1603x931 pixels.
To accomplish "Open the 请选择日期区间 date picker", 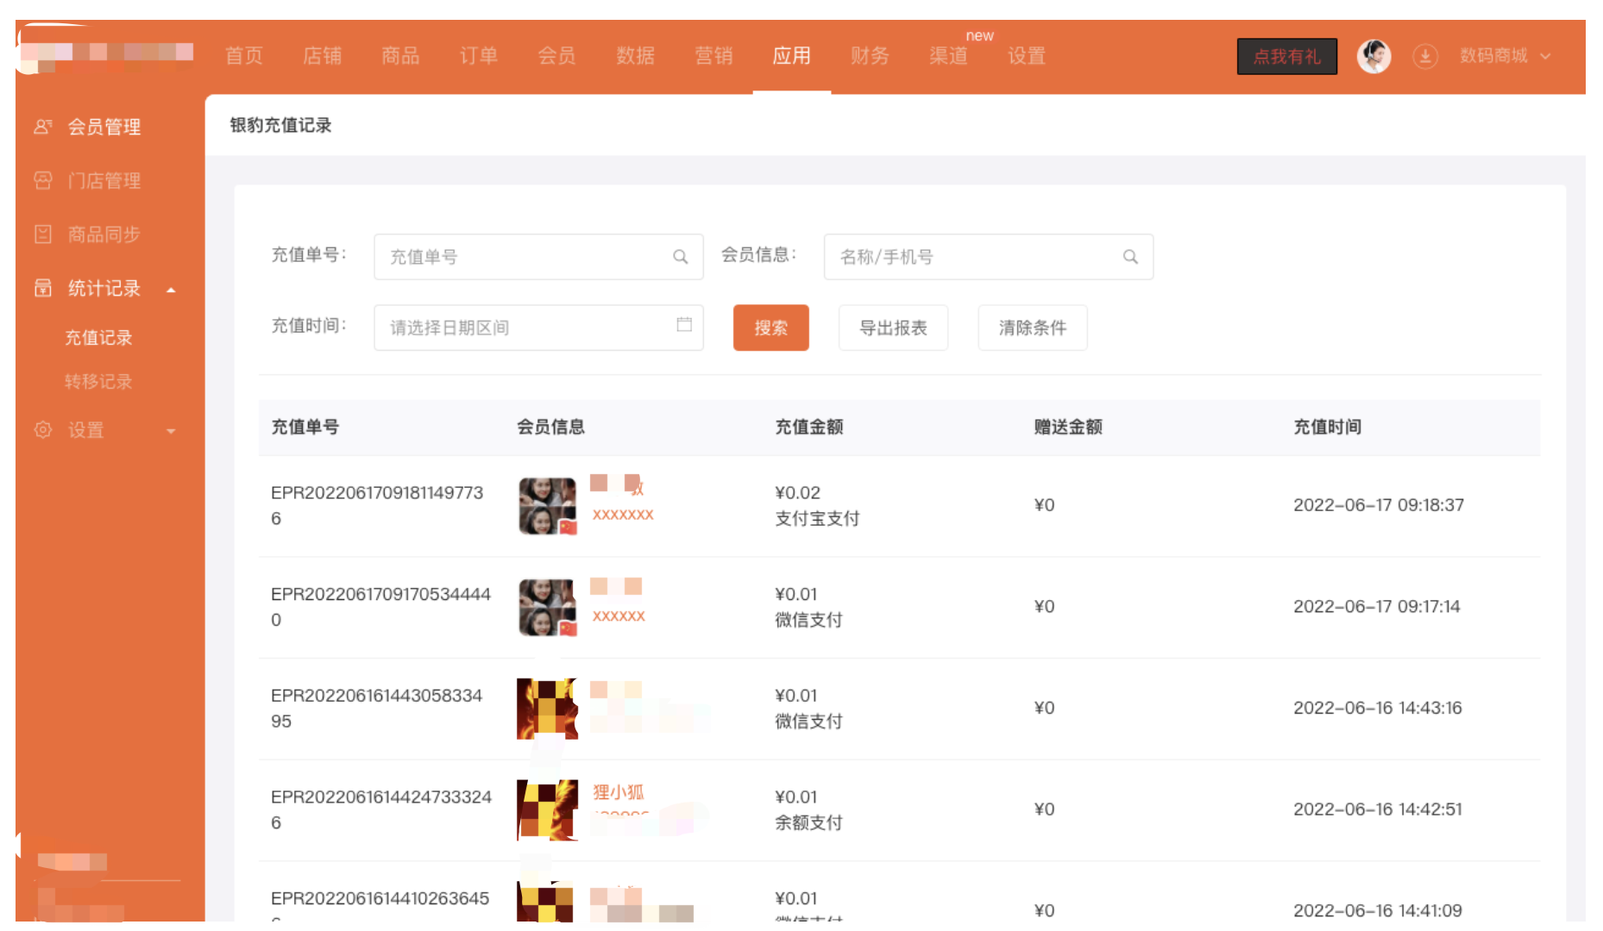I will pos(538,328).
